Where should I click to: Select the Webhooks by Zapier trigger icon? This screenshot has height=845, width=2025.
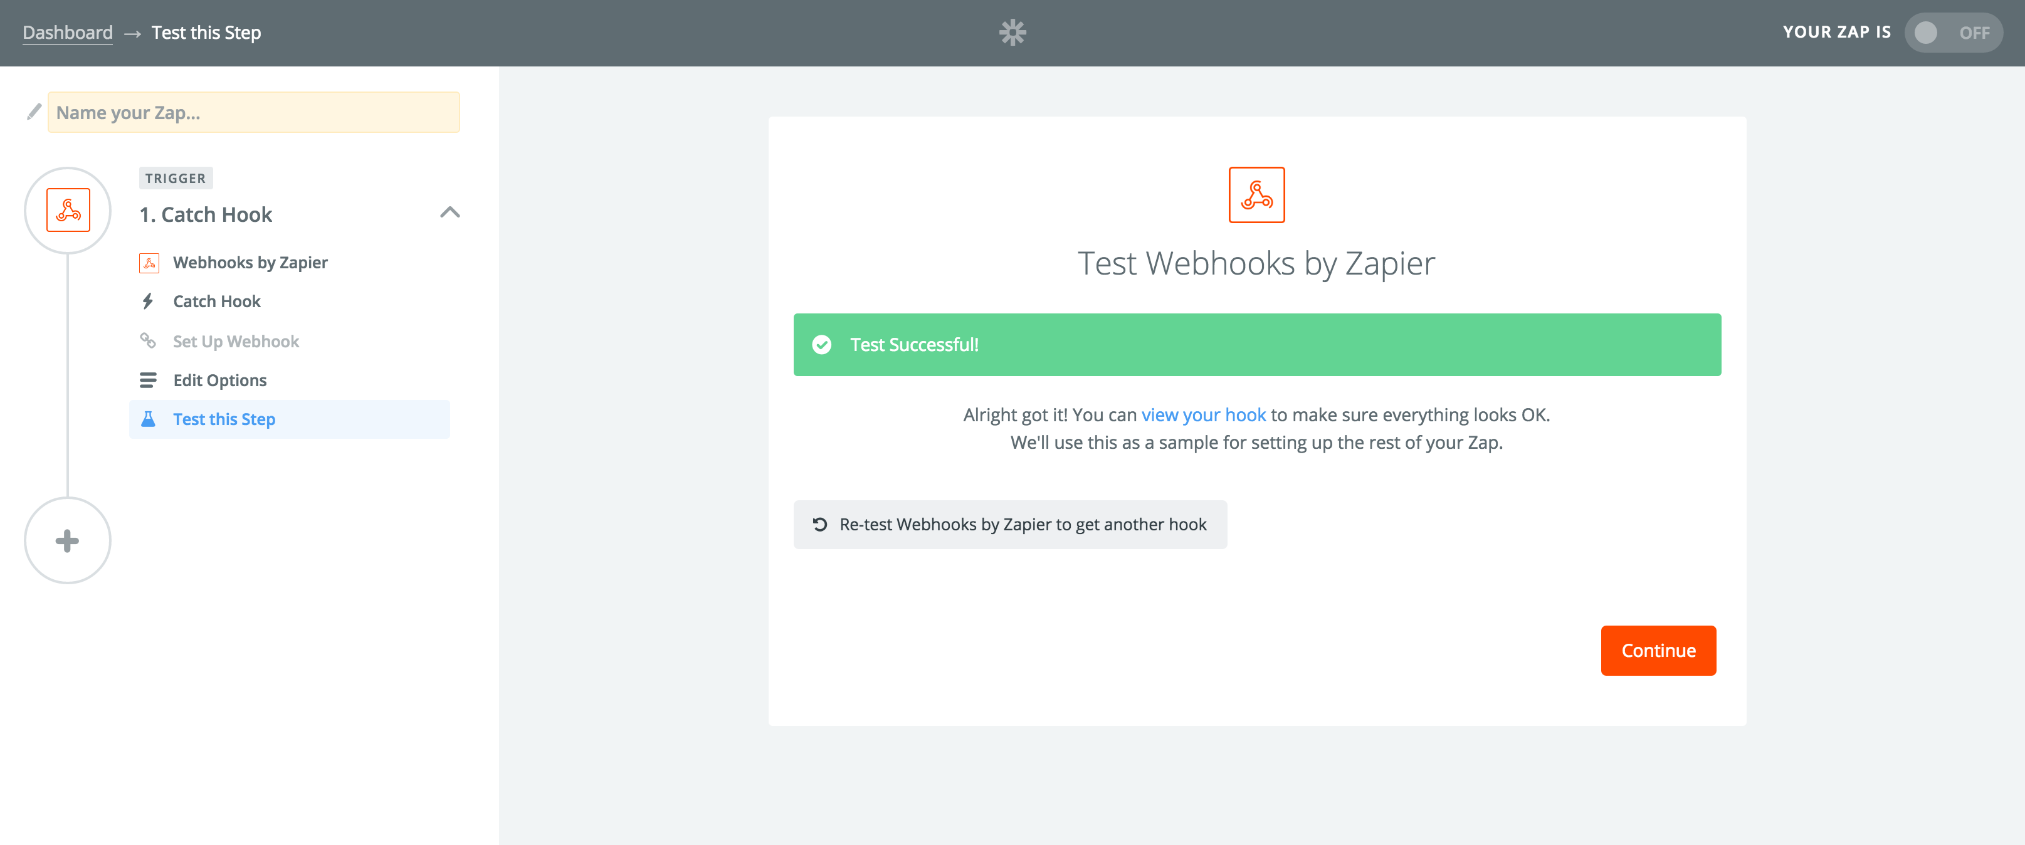150,262
